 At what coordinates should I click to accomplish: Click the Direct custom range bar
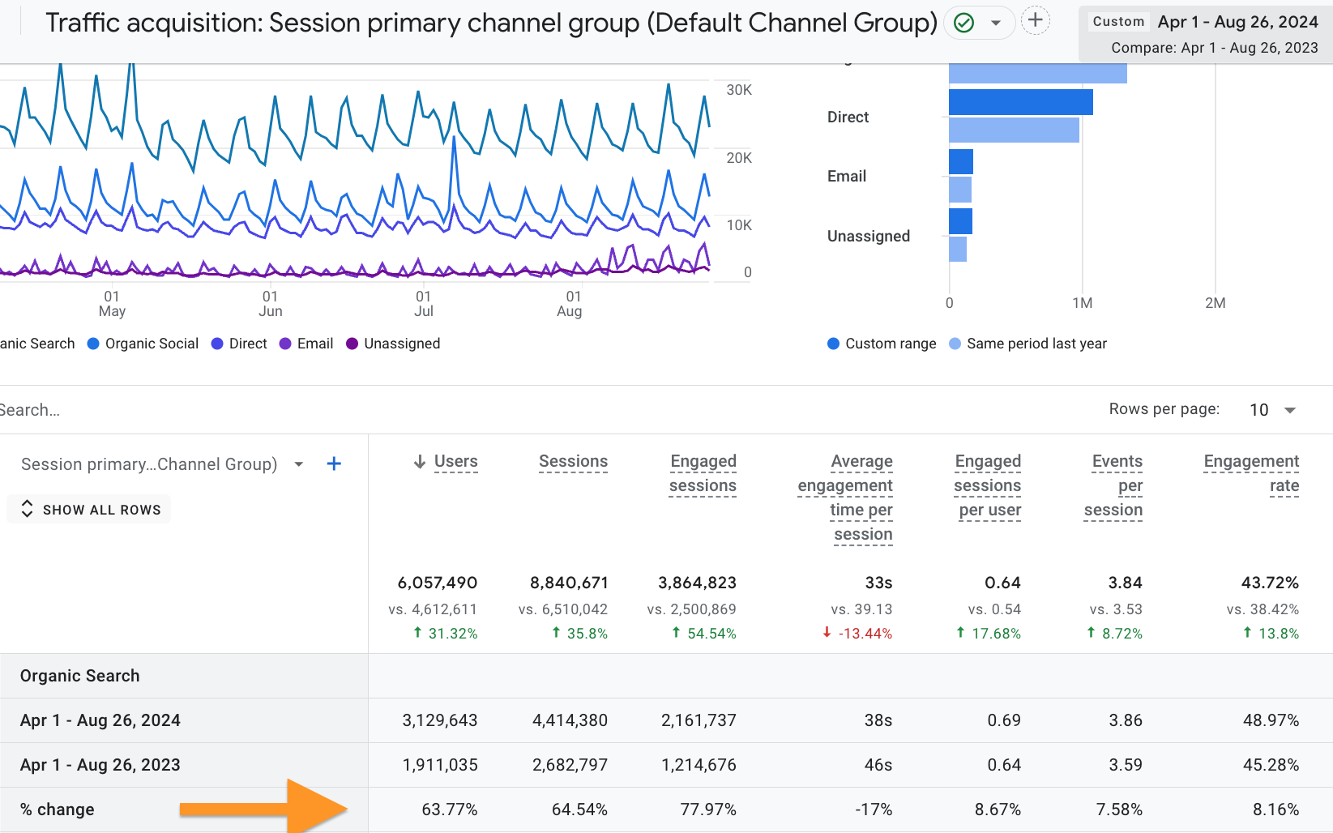click(x=1021, y=102)
